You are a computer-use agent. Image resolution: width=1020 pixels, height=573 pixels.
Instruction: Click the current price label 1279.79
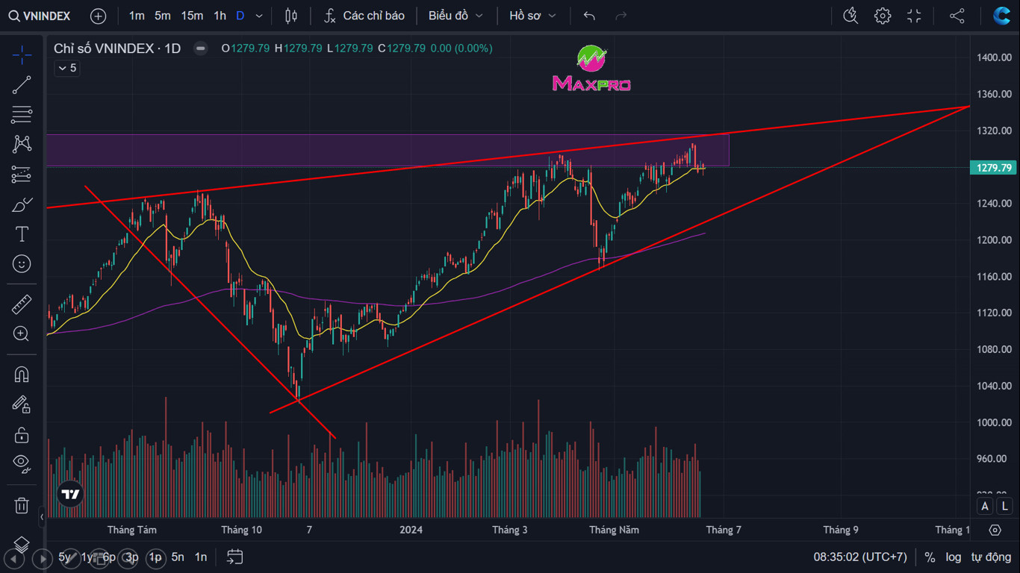[x=995, y=168]
